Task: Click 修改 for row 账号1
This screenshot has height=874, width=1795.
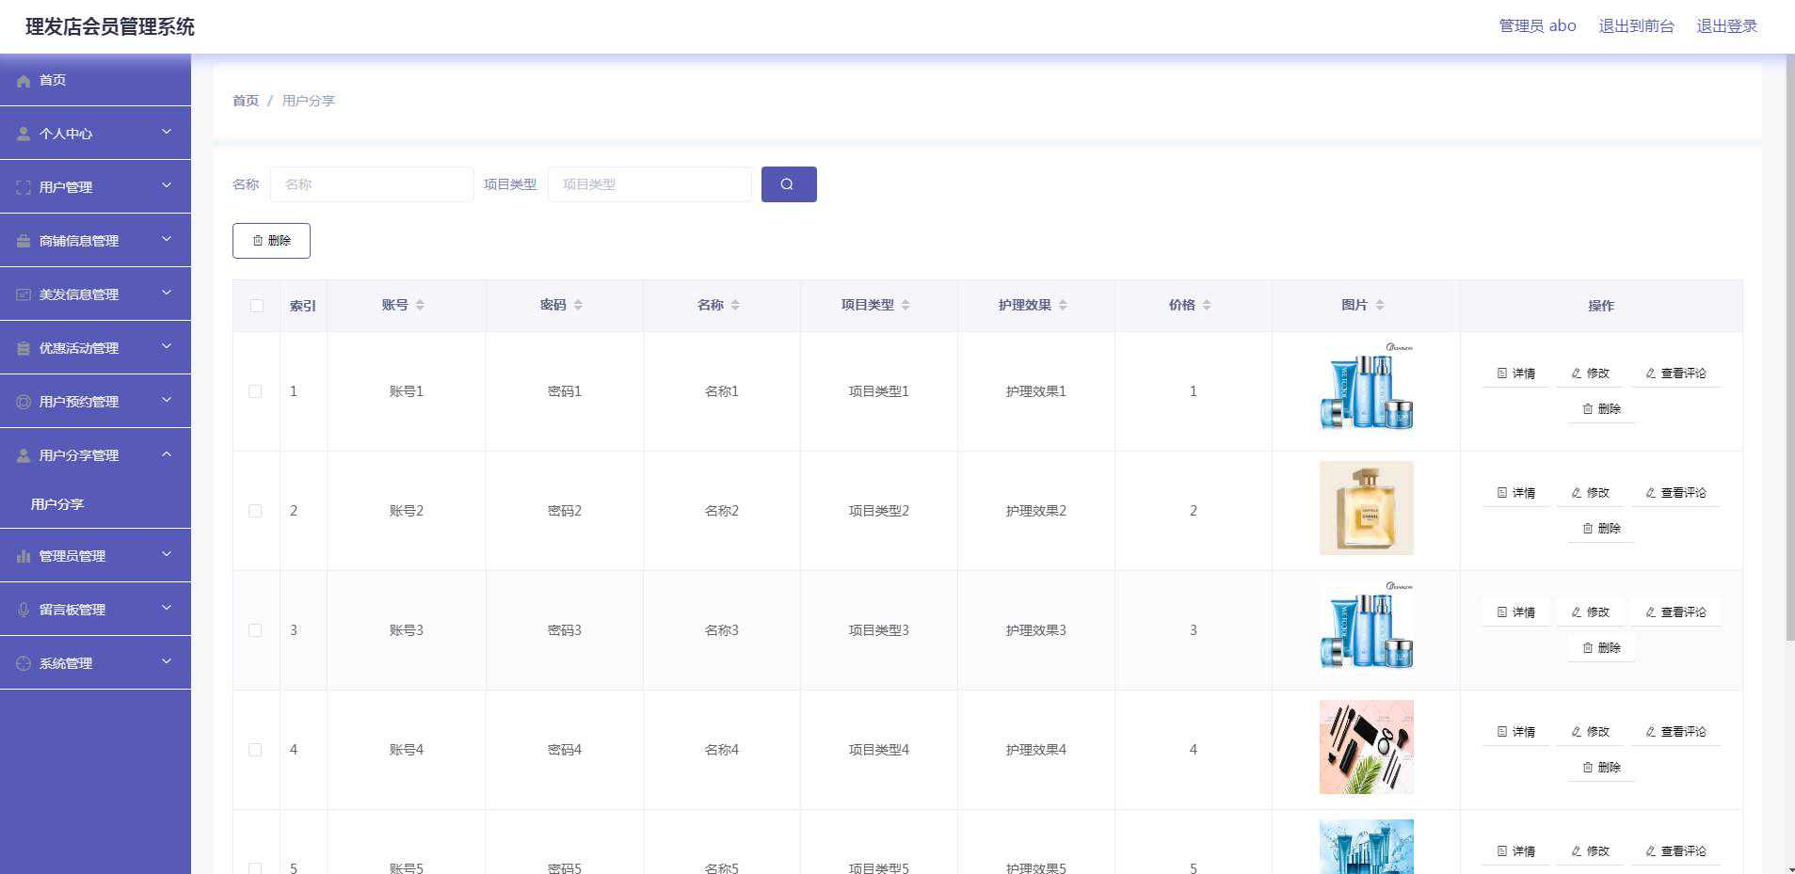Action: 1591,373
